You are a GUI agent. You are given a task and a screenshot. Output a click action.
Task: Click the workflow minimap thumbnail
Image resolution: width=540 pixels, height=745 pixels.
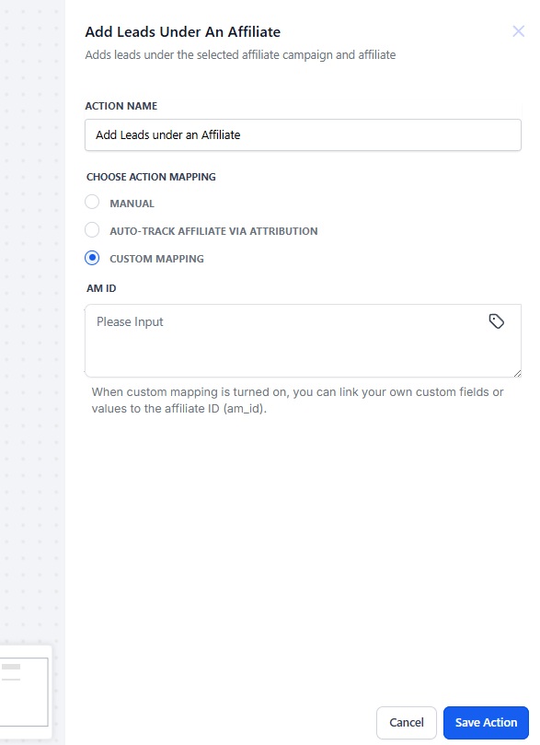(24, 692)
